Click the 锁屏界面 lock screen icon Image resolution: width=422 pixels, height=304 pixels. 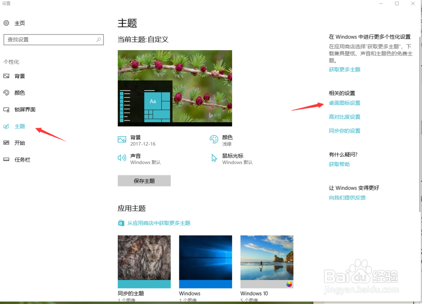click(x=6, y=109)
